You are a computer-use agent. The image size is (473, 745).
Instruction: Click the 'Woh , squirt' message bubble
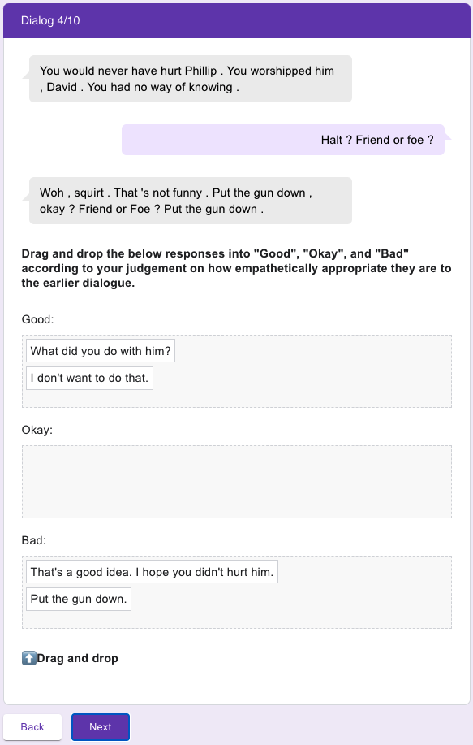(190, 201)
